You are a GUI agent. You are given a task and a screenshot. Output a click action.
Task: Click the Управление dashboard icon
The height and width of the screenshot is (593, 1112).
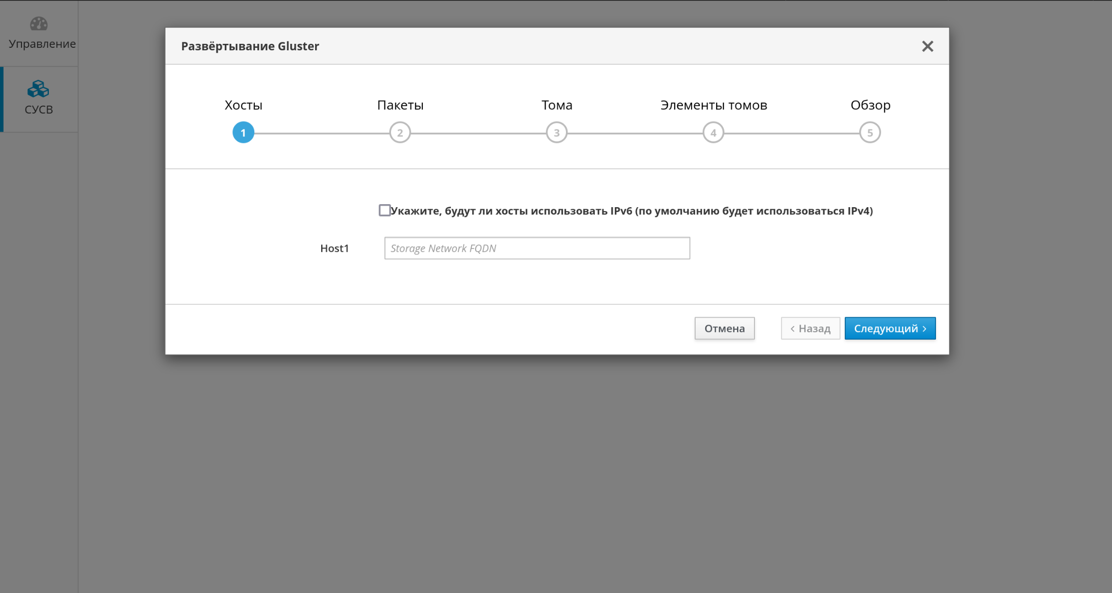tap(38, 23)
